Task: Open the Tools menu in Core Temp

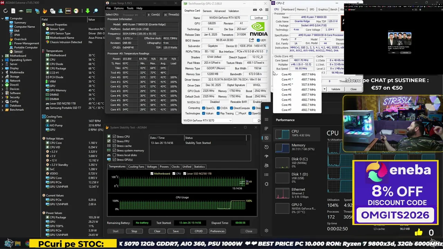Action: [130, 8]
